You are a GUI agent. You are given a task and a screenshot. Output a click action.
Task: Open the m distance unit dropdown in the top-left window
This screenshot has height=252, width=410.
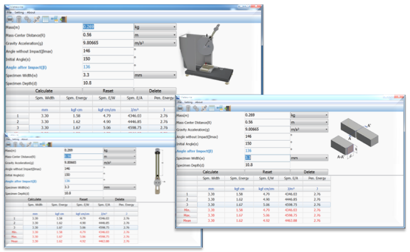(154, 36)
